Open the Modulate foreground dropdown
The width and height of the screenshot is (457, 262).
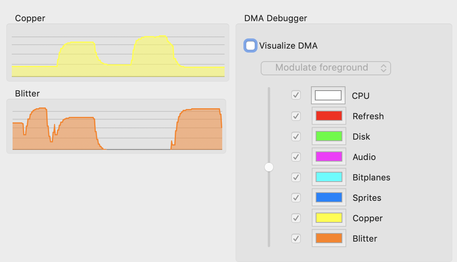tap(325, 68)
